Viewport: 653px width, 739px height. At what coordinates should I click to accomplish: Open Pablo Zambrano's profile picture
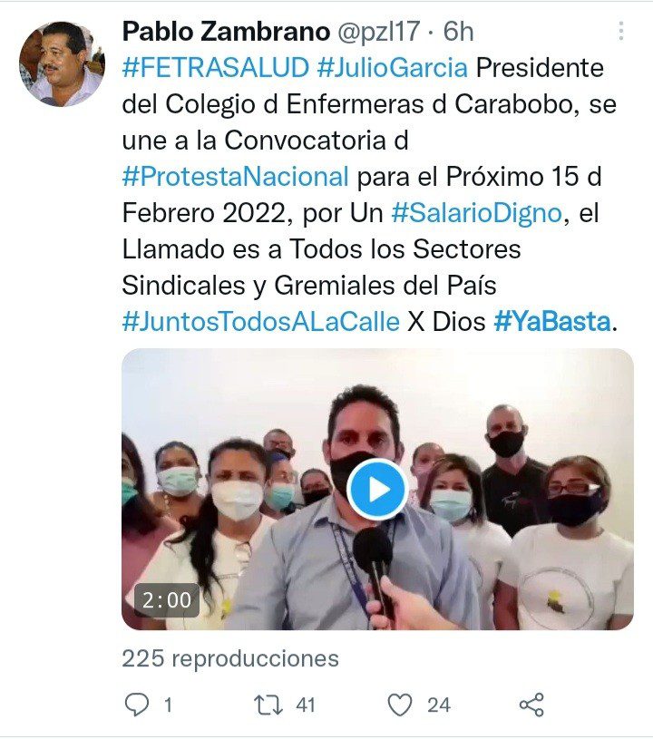pos(62,63)
